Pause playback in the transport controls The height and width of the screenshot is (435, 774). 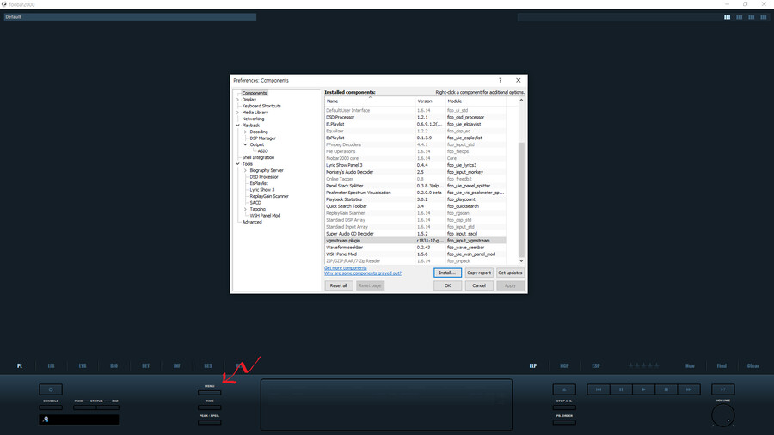click(621, 389)
